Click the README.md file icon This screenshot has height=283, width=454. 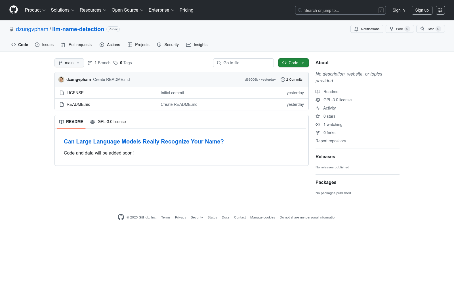pos(62,104)
